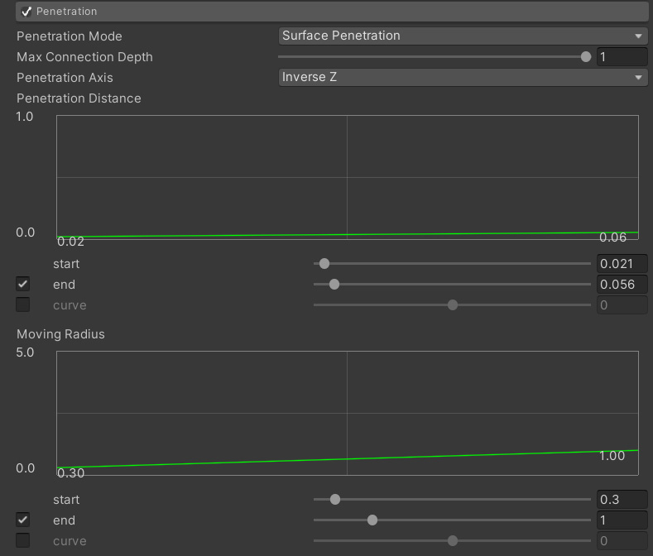Click the Moving Radius heading
653x556 pixels.
tap(60, 334)
